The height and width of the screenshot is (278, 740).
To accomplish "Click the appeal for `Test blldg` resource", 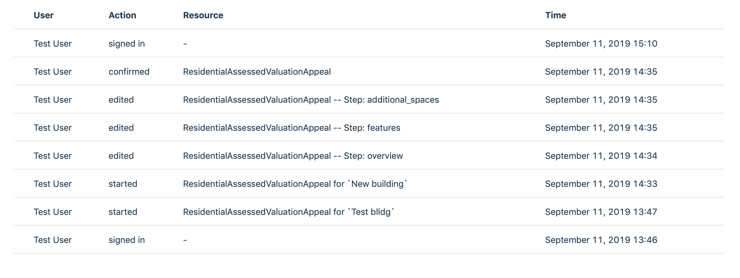I will click(288, 212).
